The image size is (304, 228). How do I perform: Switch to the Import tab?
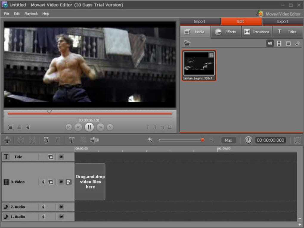point(200,21)
